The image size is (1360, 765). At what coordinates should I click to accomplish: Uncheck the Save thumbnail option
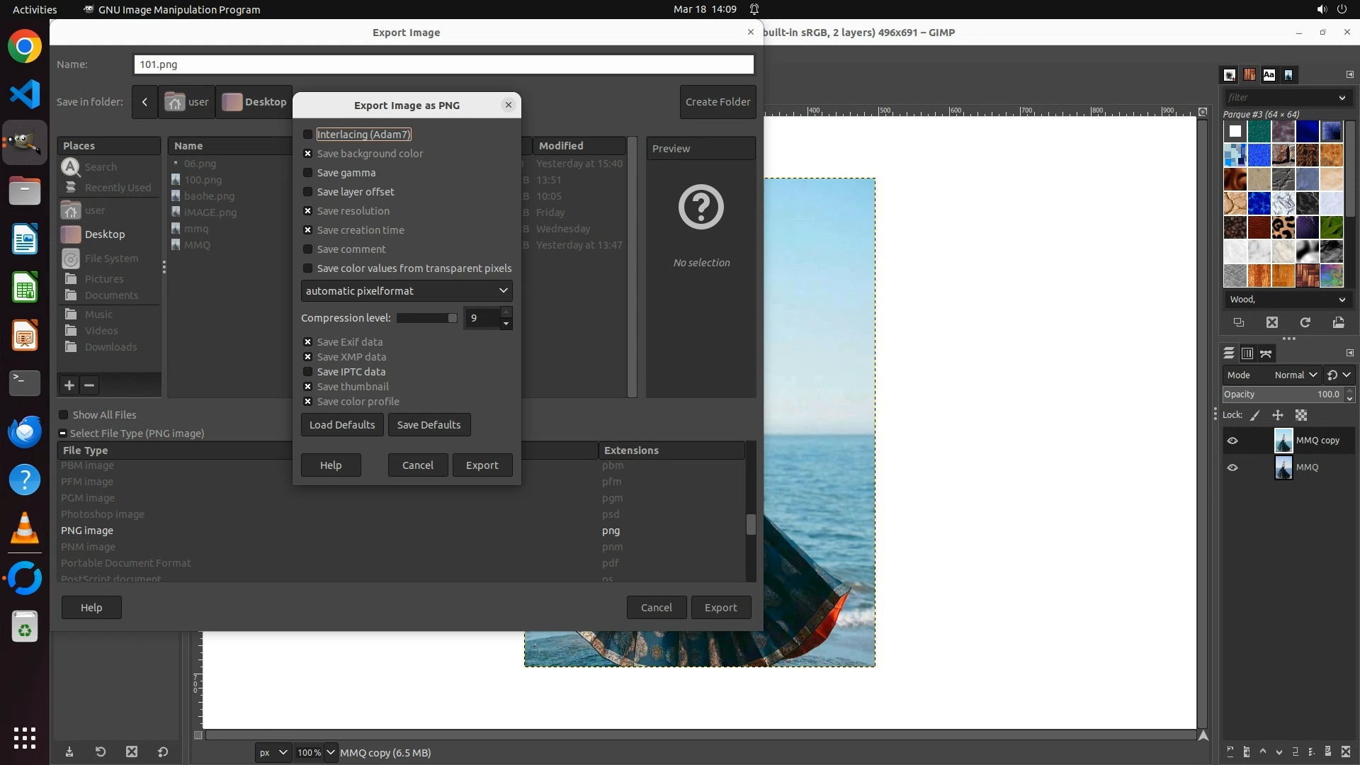(307, 387)
